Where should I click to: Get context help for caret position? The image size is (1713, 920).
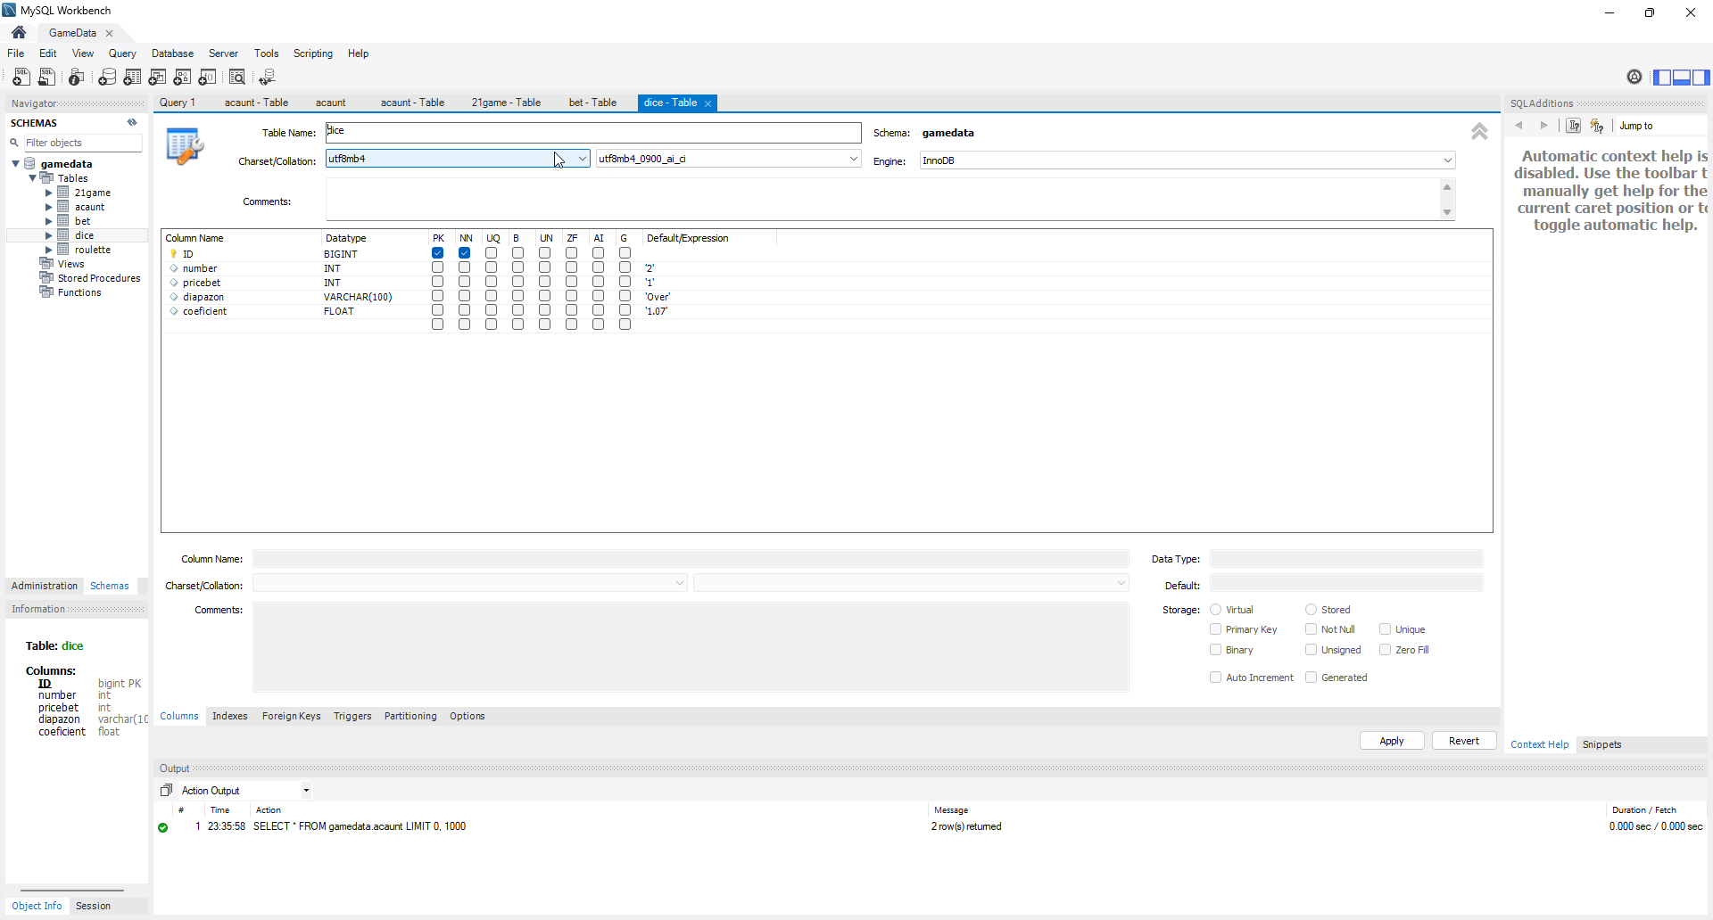[x=1574, y=126]
